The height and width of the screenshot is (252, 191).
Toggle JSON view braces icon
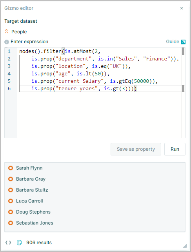8,243
